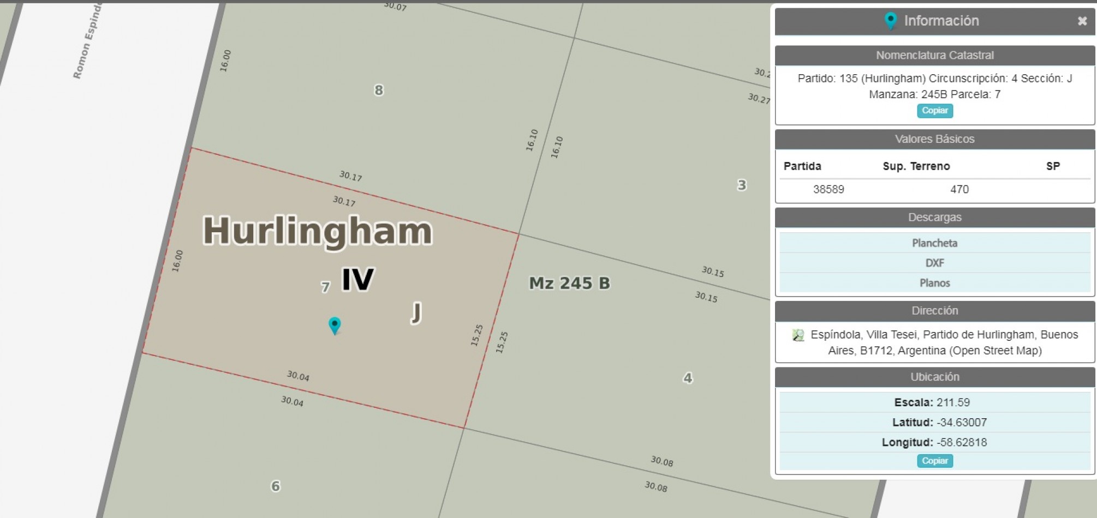Open the Planos download
1097x518 pixels.
(x=934, y=283)
